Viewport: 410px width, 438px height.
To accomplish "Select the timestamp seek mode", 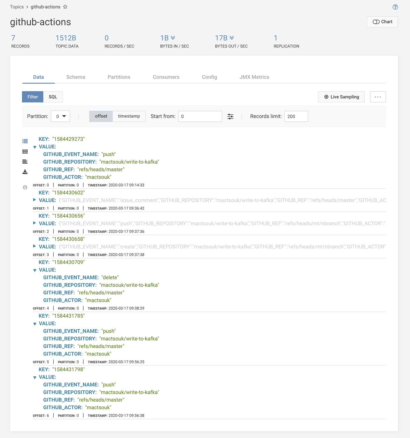I will [129, 116].
